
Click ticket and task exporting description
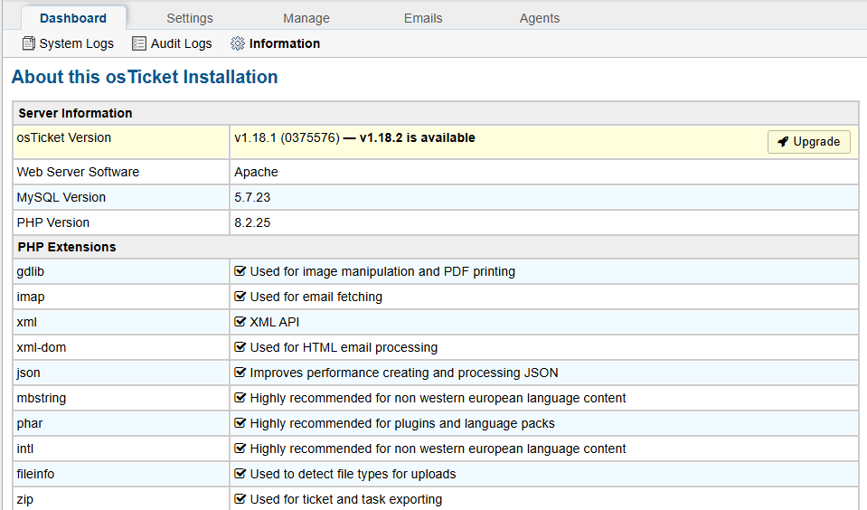pos(346,499)
